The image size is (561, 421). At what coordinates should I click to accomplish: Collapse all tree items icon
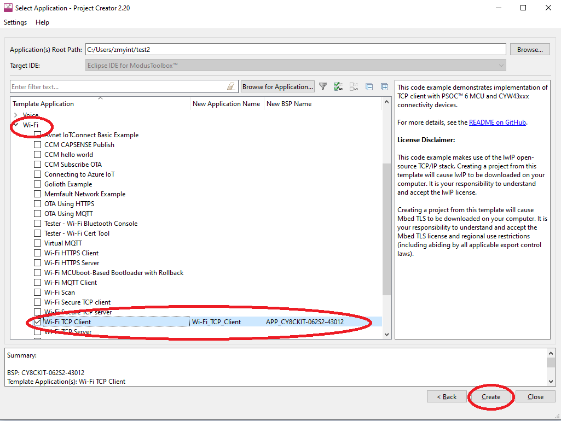(x=369, y=86)
